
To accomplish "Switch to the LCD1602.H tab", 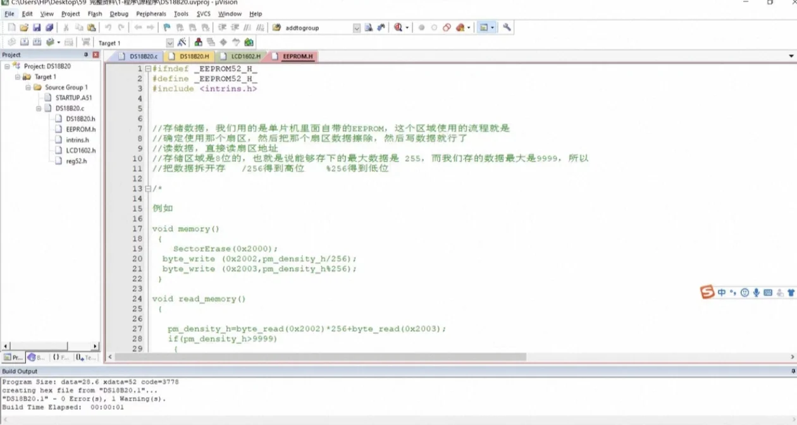I will 241,56.
